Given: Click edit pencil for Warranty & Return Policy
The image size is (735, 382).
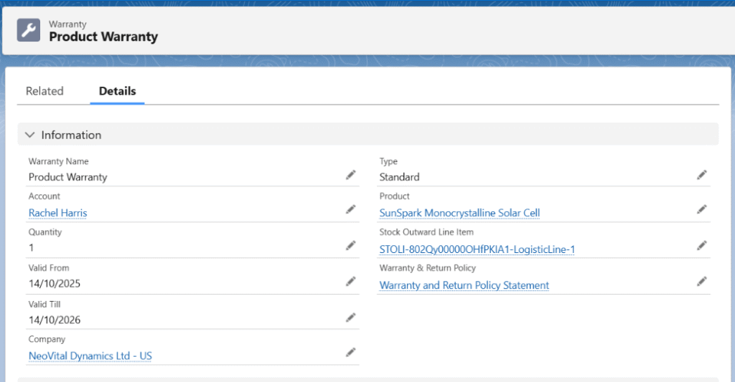Looking at the screenshot, I should [x=701, y=281].
